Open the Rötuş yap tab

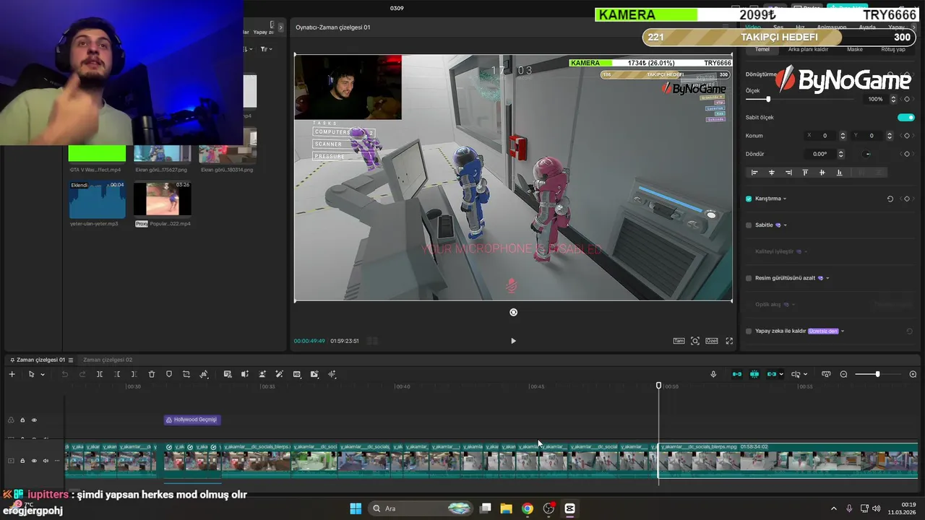[x=893, y=49]
